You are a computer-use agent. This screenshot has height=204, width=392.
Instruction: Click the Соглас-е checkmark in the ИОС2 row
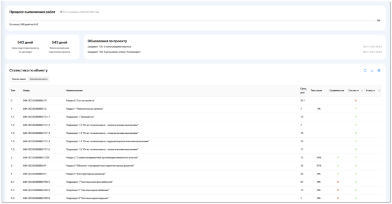coord(356,190)
